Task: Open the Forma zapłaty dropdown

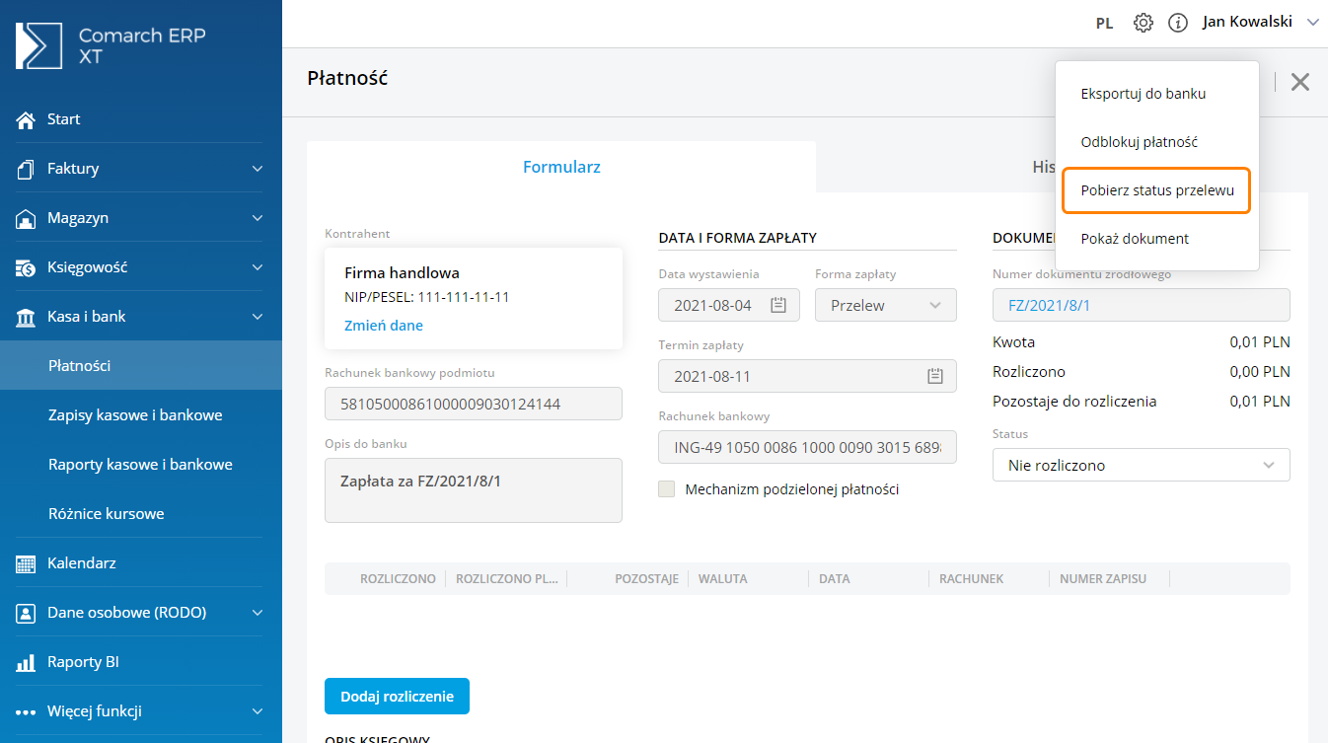Action: (885, 305)
